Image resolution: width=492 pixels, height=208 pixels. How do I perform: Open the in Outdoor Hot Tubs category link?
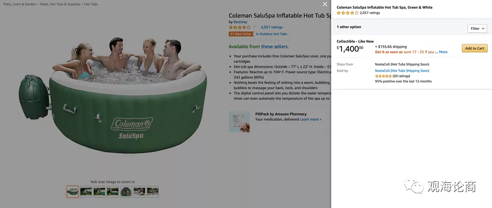272,34
